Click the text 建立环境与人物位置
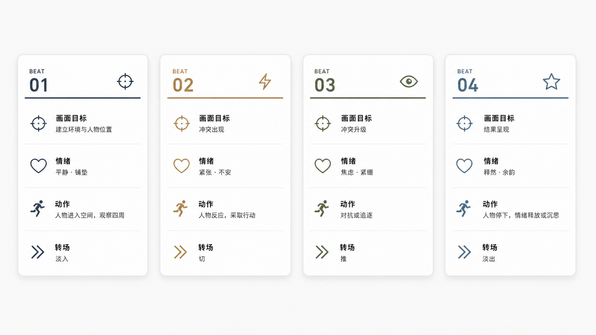The image size is (596, 335). tap(84, 129)
